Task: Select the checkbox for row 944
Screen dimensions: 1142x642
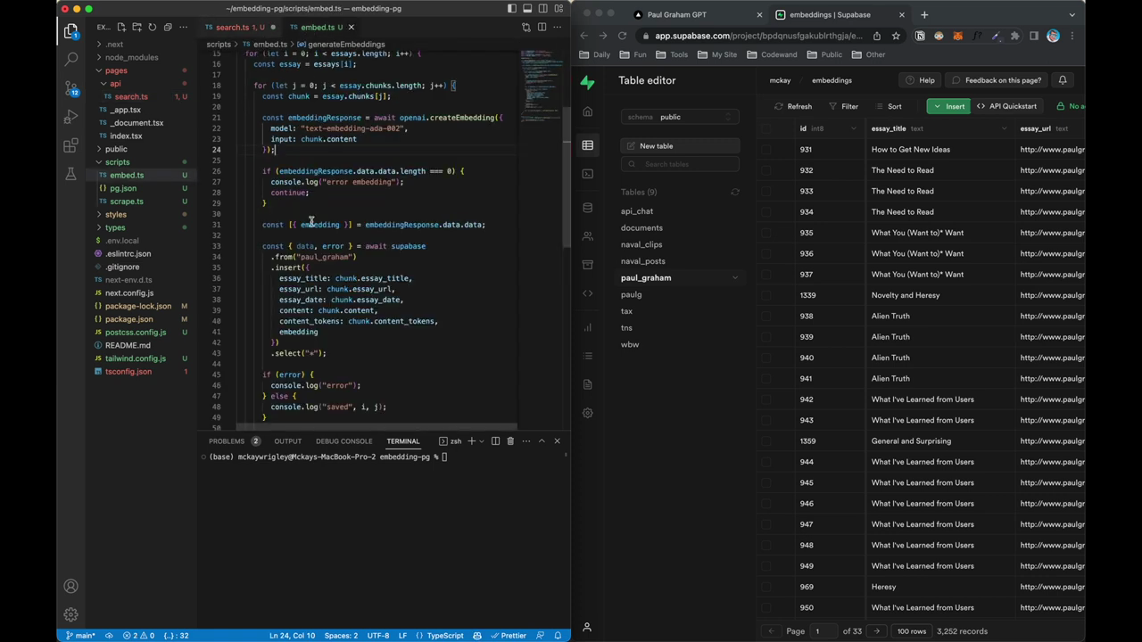Action: [766, 462]
